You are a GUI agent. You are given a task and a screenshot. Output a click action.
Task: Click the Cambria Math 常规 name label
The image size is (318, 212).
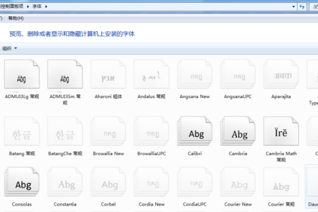281,157
